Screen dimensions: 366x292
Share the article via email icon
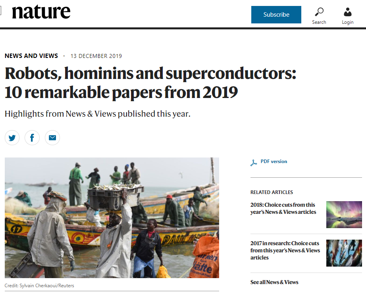click(52, 138)
